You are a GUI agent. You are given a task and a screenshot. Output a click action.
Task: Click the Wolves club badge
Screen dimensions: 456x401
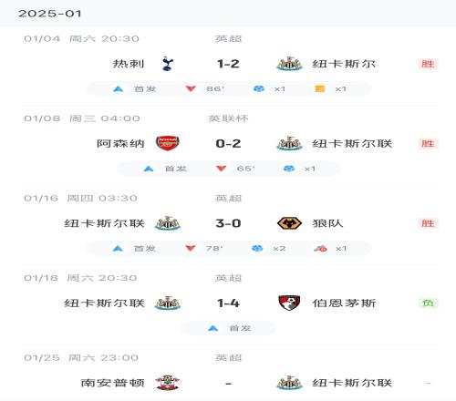(289, 223)
